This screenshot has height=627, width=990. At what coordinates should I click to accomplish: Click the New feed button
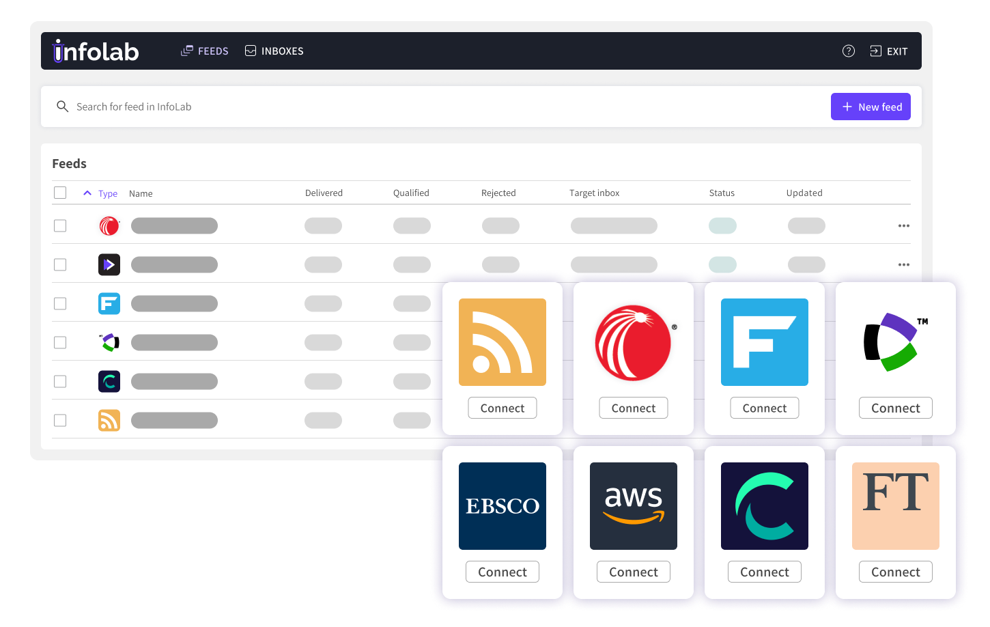pyautogui.click(x=871, y=107)
